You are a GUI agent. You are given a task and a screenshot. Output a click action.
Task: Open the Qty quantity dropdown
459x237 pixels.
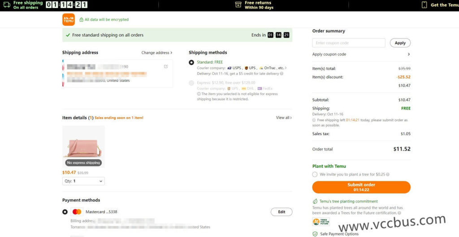(x=83, y=181)
